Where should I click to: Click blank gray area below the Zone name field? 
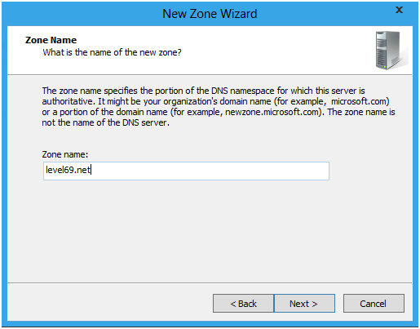210,231
